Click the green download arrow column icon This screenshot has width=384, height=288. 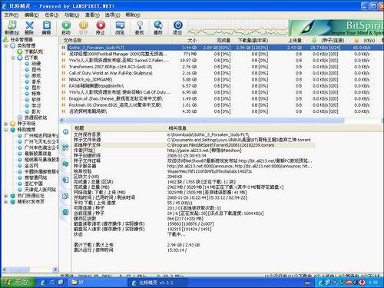pos(314,41)
